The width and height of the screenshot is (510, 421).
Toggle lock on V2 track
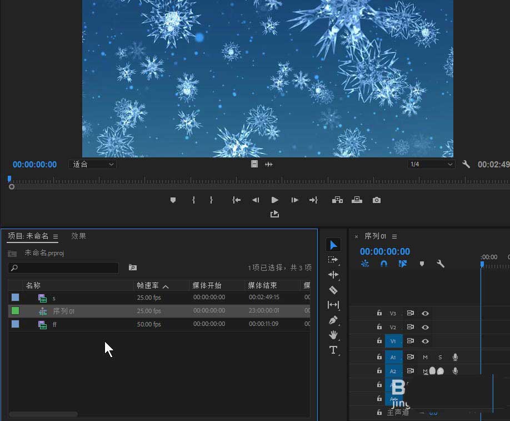click(379, 326)
